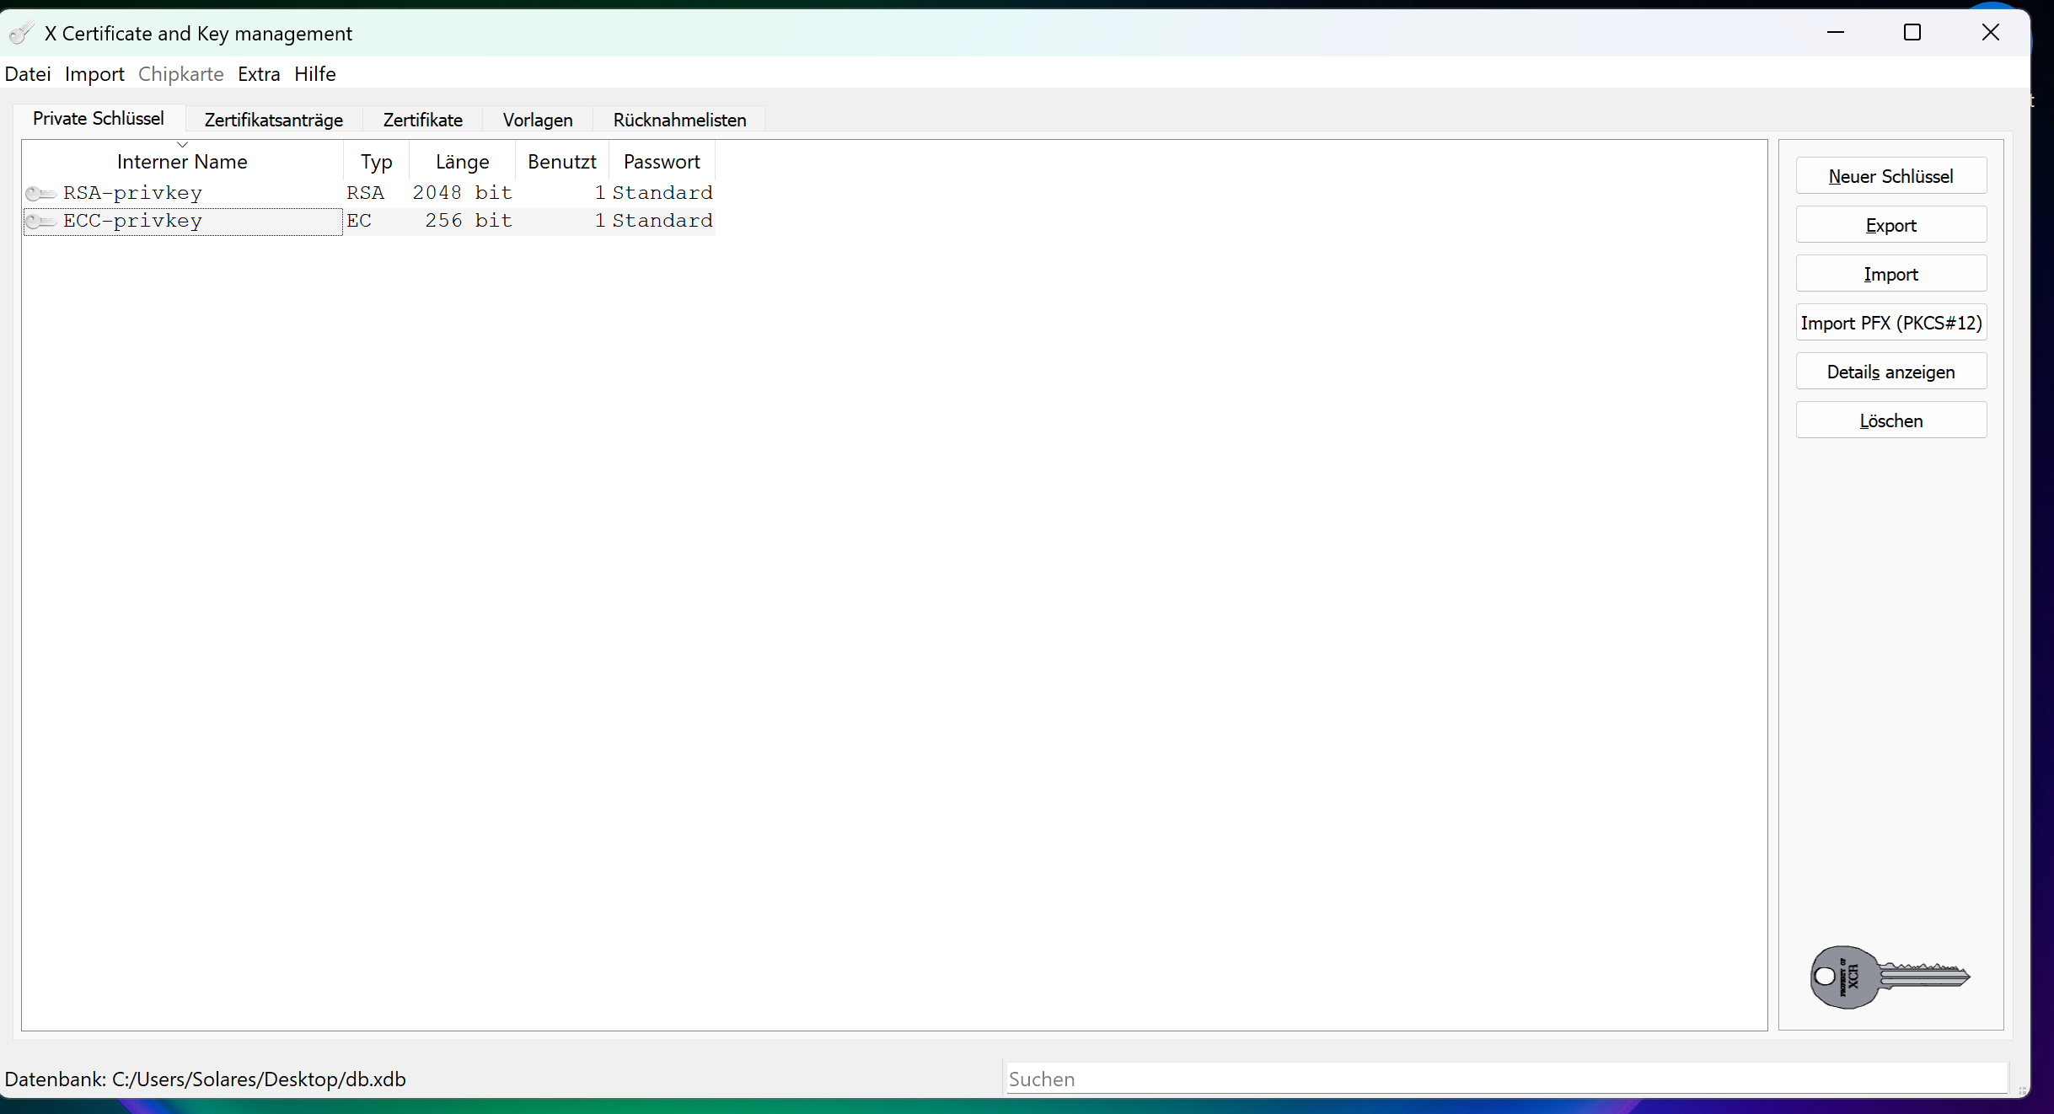Click the Export button
The height and width of the screenshot is (1114, 2054).
pos(1891,225)
